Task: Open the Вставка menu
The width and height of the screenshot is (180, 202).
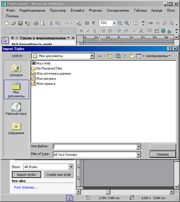Action: (x=77, y=10)
